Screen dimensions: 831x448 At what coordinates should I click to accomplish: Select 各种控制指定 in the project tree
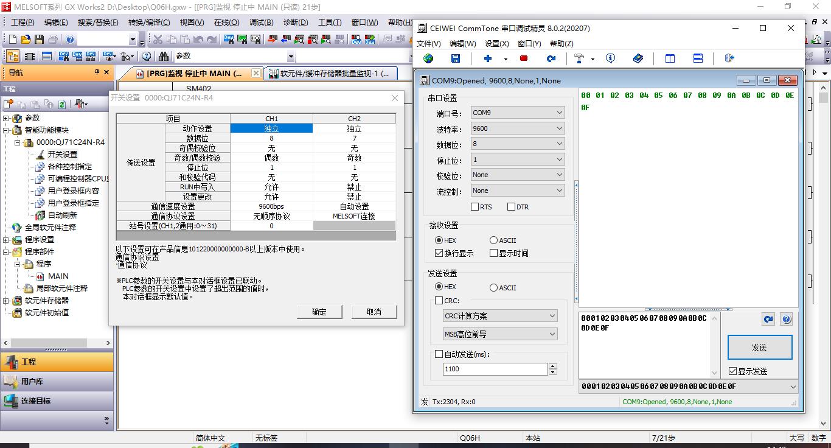pos(70,167)
